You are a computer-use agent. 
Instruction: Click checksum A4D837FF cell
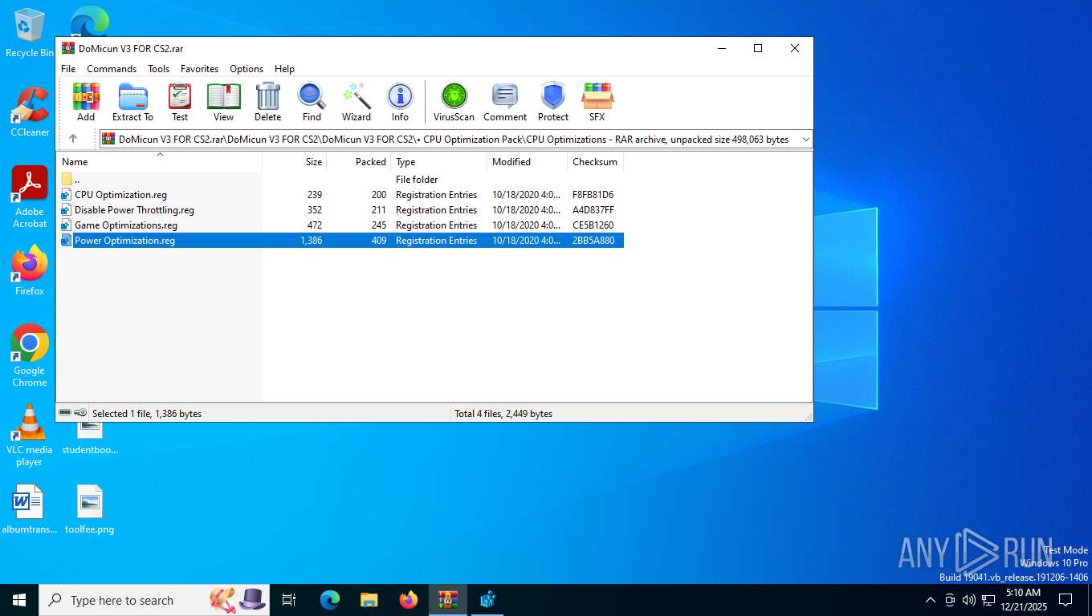[593, 210]
